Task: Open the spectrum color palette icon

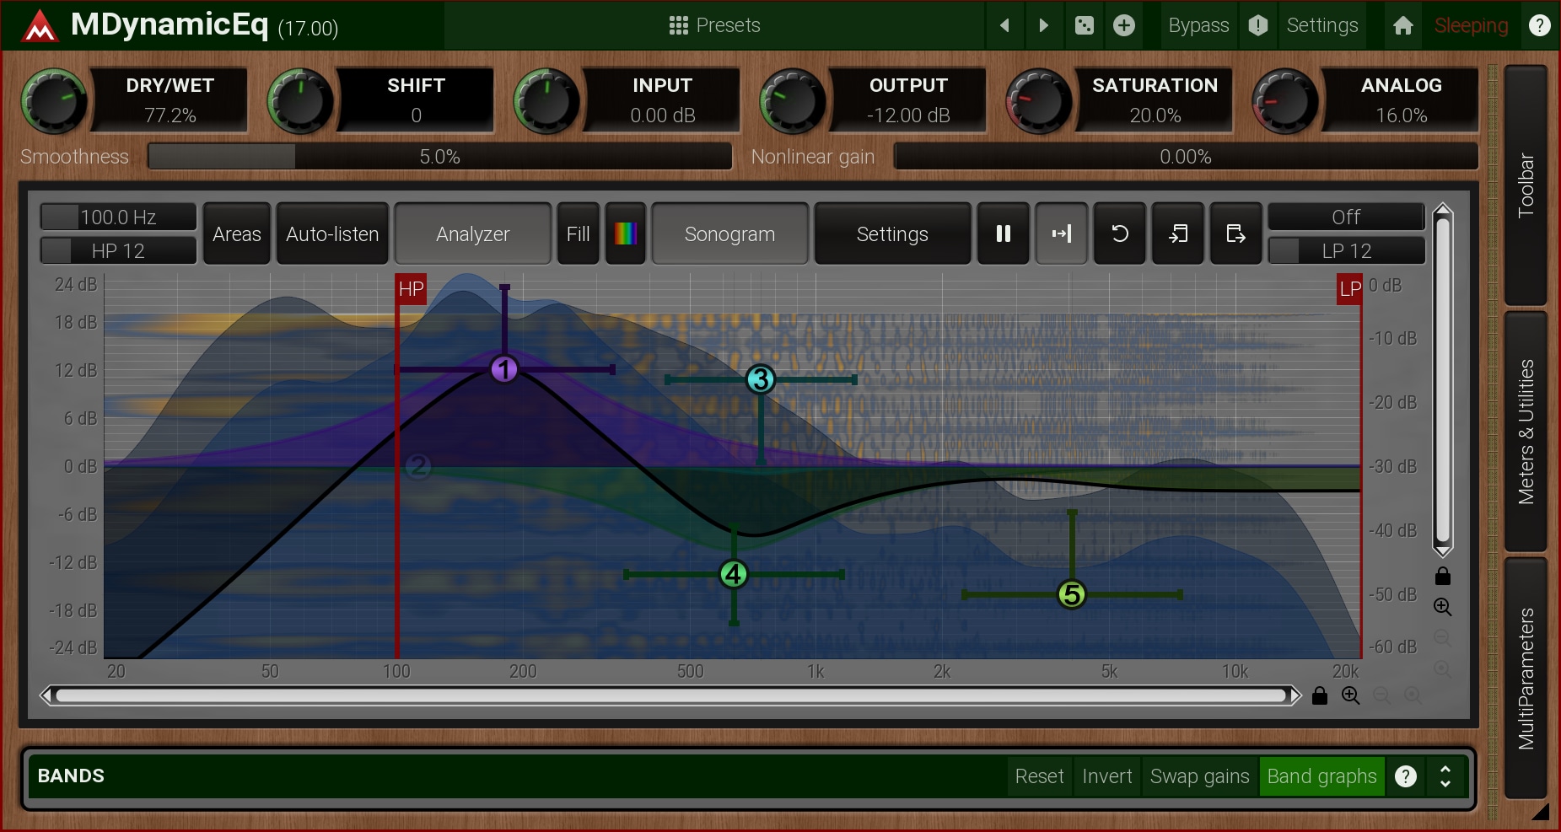Action: pyautogui.click(x=625, y=233)
